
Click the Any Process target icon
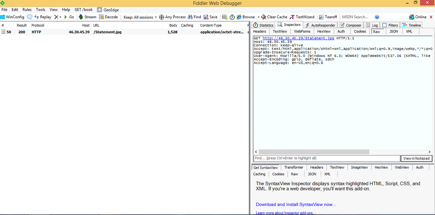click(x=162, y=17)
